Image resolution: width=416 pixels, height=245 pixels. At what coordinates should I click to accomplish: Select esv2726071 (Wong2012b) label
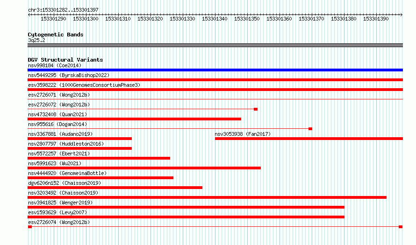tap(59, 95)
